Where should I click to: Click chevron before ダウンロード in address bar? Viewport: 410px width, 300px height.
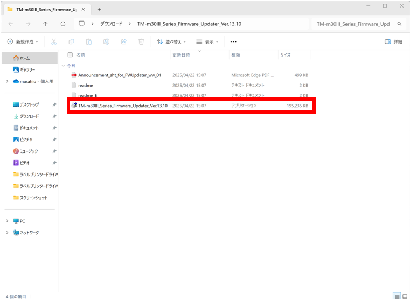pyautogui.click(x=92, y=24)
